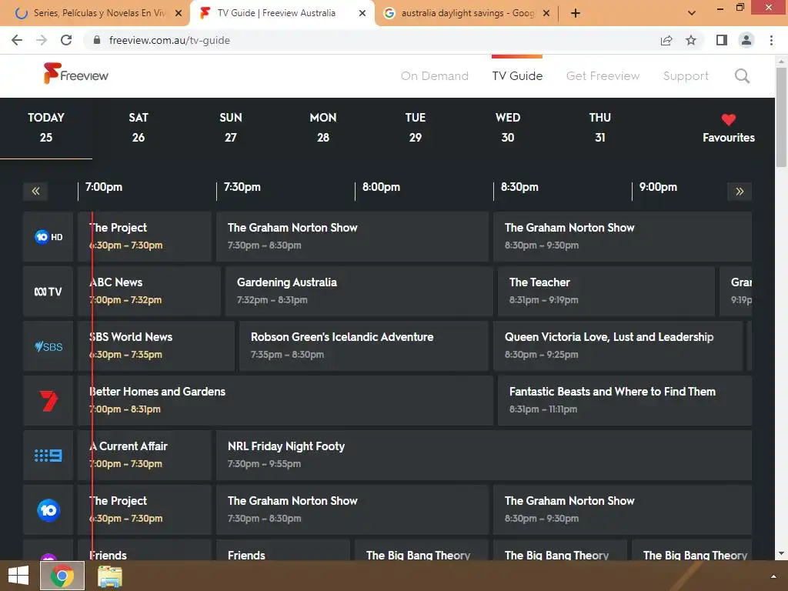
Task: Open the Support menu item
Action: (686, 76)
